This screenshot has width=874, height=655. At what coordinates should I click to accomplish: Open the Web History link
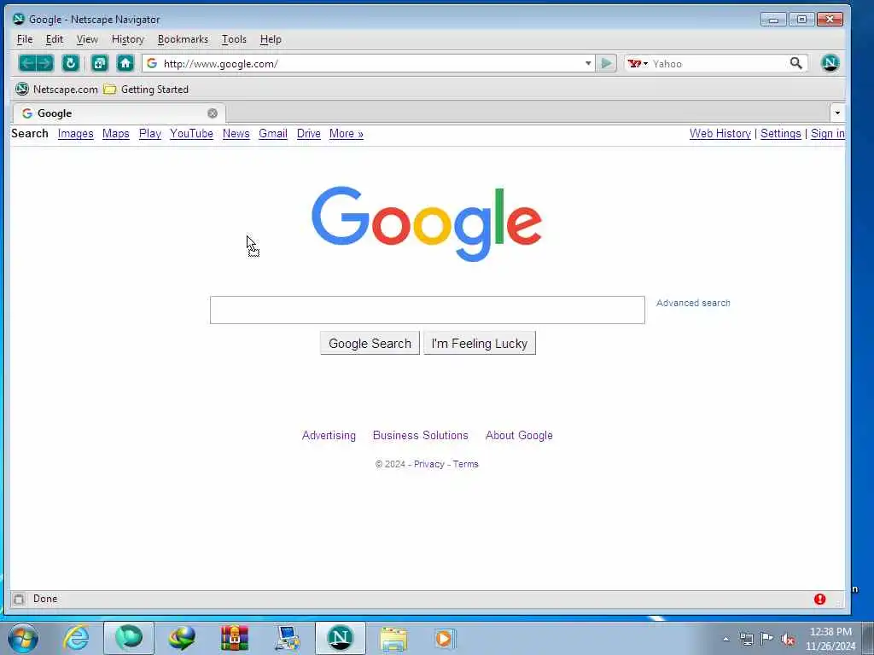pos(720,134)
